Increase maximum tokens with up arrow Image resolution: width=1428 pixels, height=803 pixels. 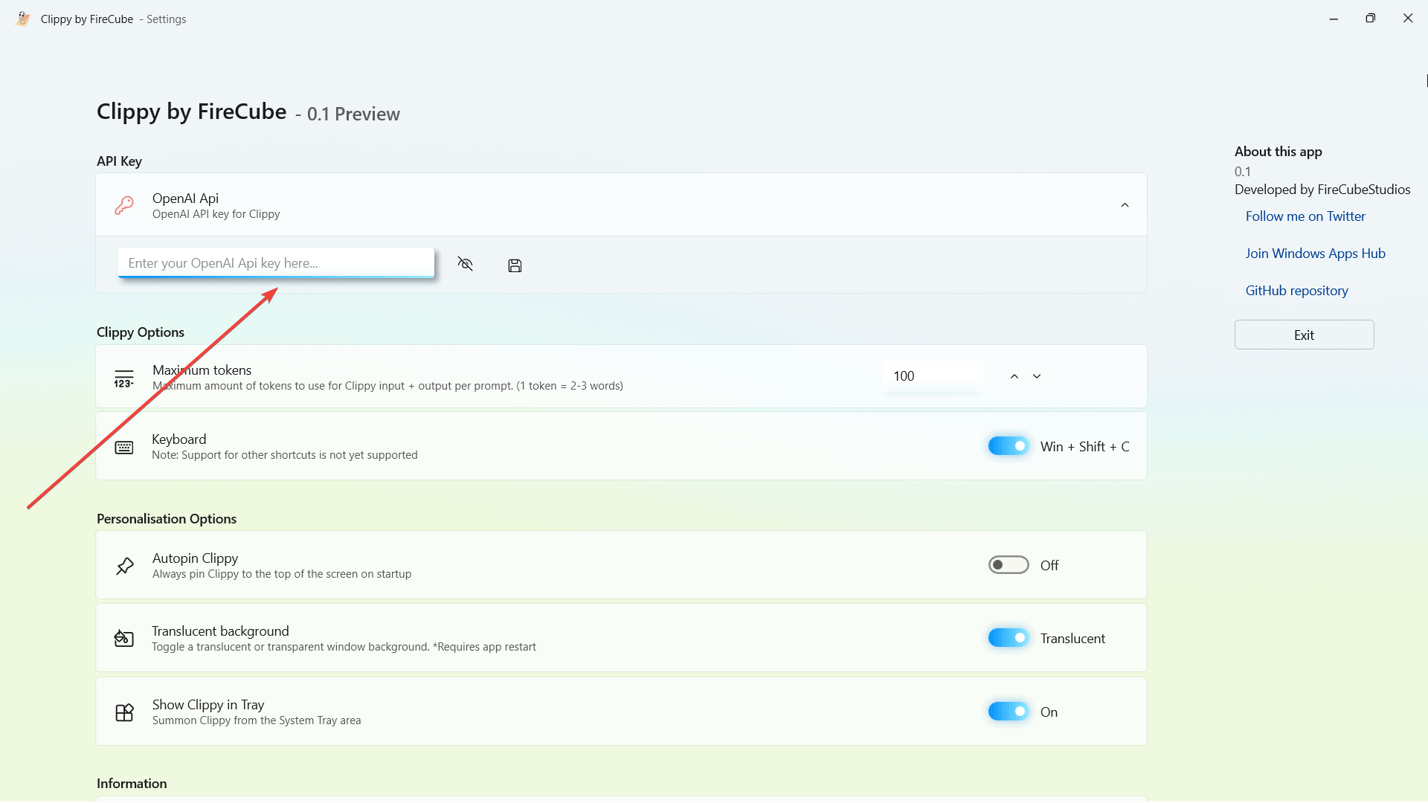pyautogui.click(x=1014, y=376)
